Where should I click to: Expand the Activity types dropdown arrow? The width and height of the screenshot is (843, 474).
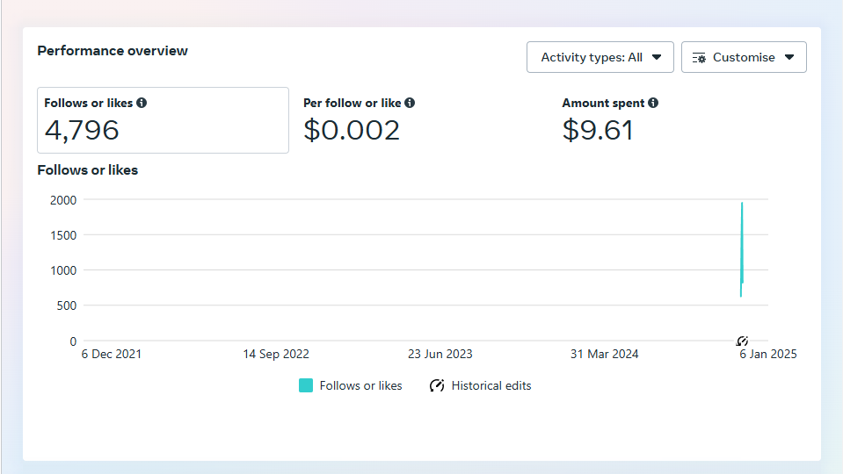(x=657, y=57)
